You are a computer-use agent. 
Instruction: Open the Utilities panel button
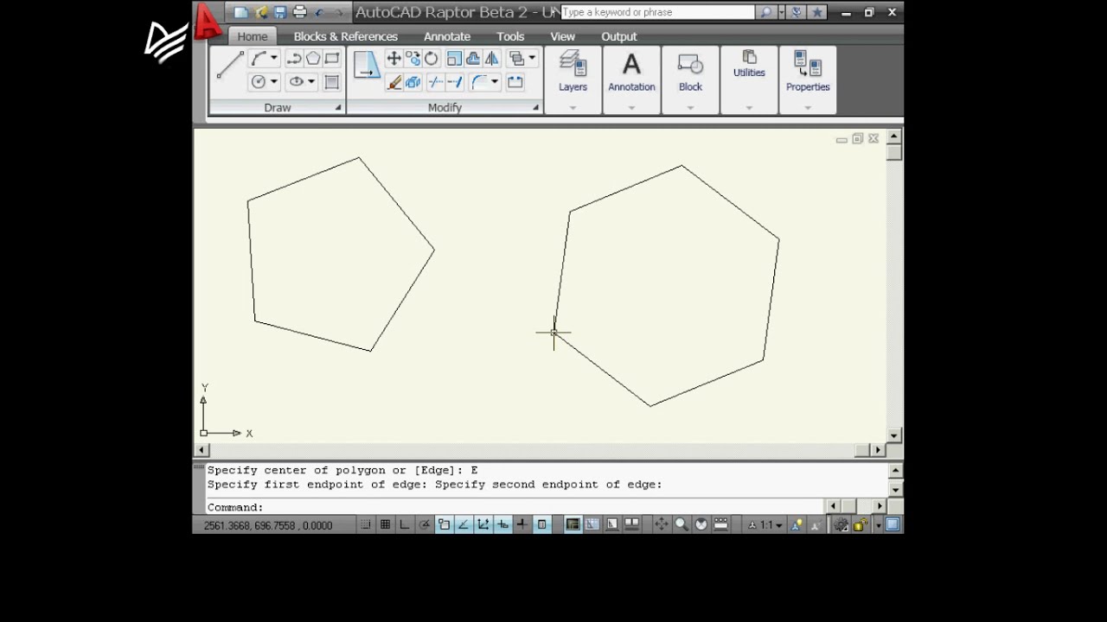pos(749,66)
